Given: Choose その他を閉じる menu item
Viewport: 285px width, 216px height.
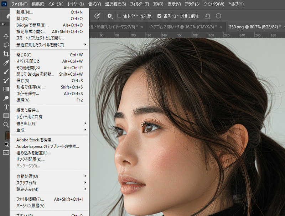Looking at the screenshot, I should 49,68.
